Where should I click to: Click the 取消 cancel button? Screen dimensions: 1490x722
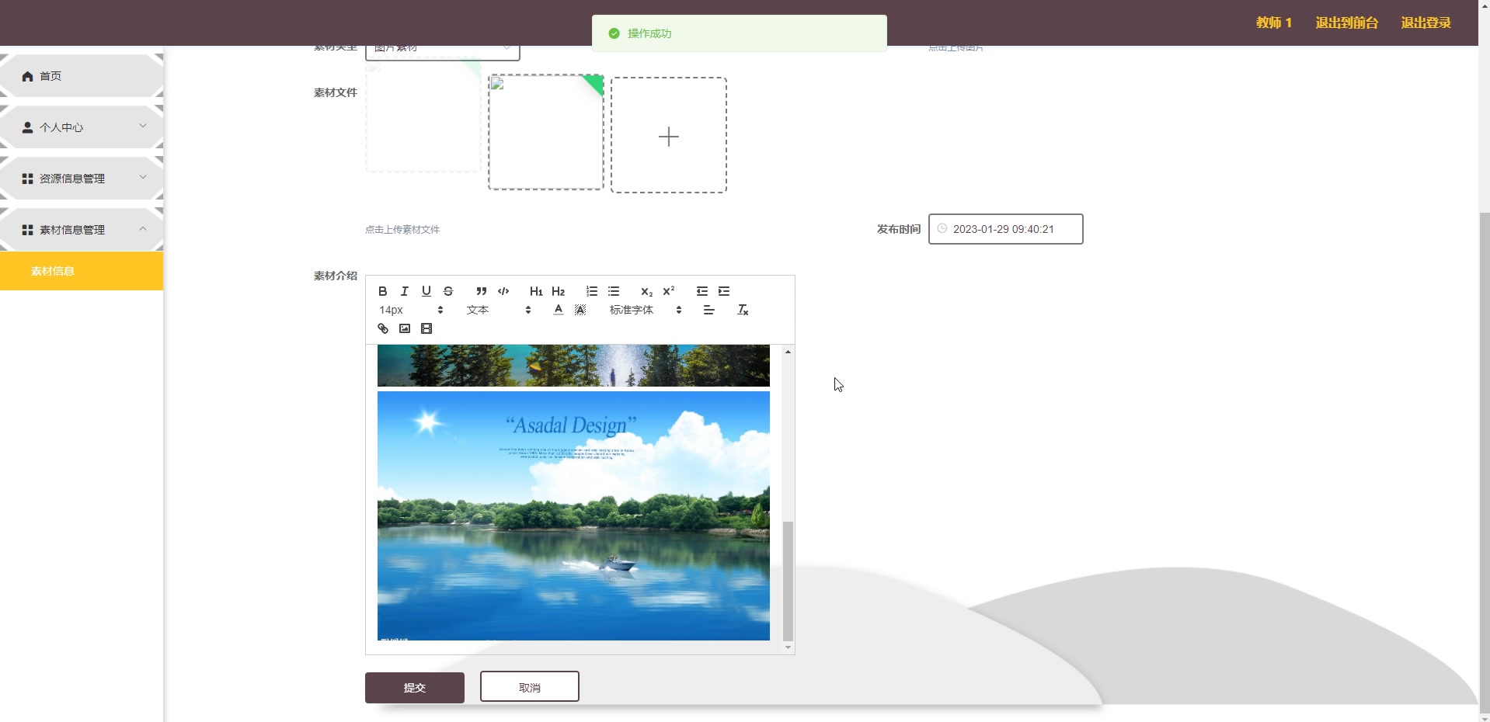tap(530, 687)
